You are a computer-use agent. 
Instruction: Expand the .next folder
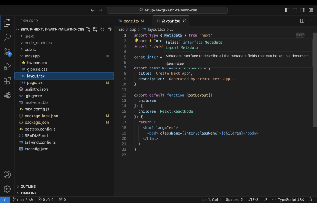(64, 36)
